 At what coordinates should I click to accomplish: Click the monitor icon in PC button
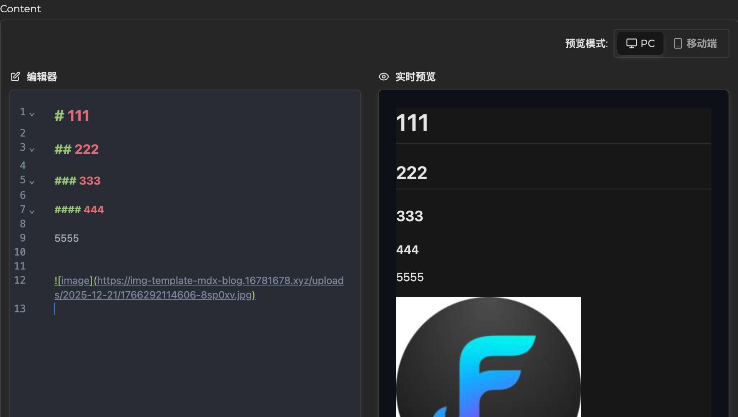click(631, 43)
